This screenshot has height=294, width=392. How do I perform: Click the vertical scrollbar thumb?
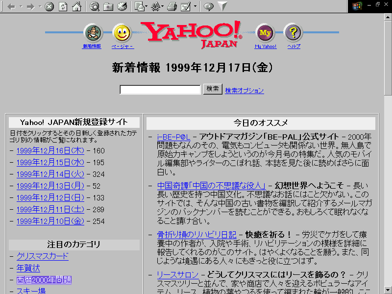(x=388, y=58)
